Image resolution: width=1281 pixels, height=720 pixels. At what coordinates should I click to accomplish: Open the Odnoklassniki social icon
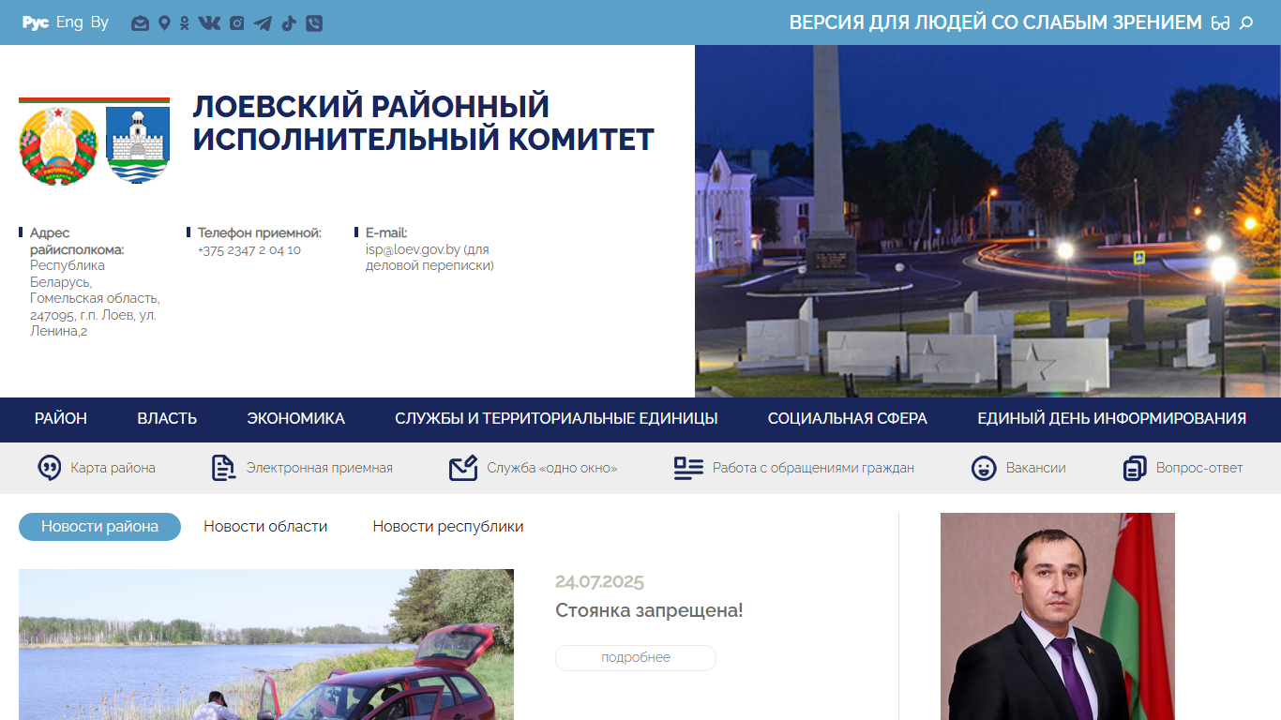pos(184,23)
